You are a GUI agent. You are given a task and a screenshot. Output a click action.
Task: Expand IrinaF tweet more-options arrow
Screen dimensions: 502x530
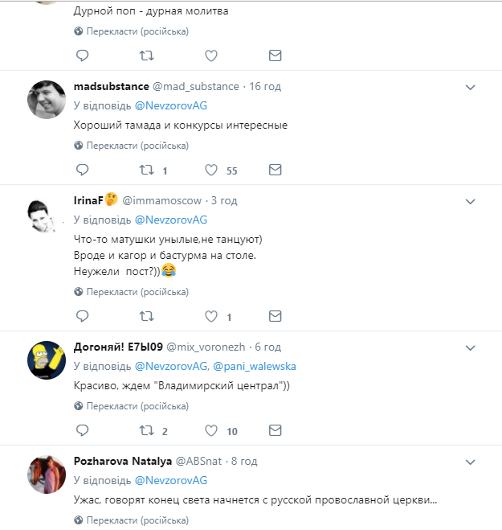[471, 201]
